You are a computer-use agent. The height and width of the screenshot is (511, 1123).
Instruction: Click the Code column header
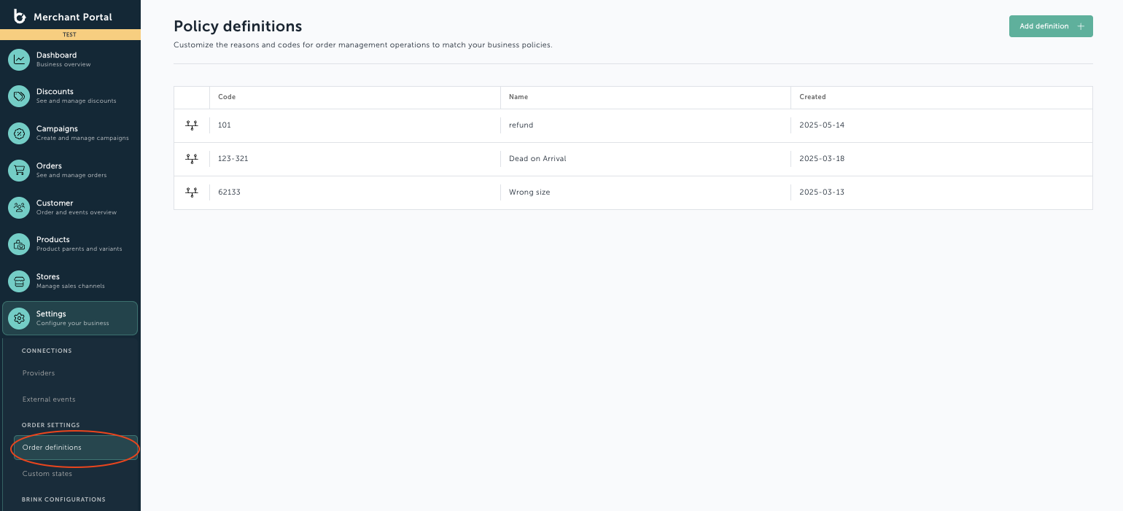click(226, 97)
